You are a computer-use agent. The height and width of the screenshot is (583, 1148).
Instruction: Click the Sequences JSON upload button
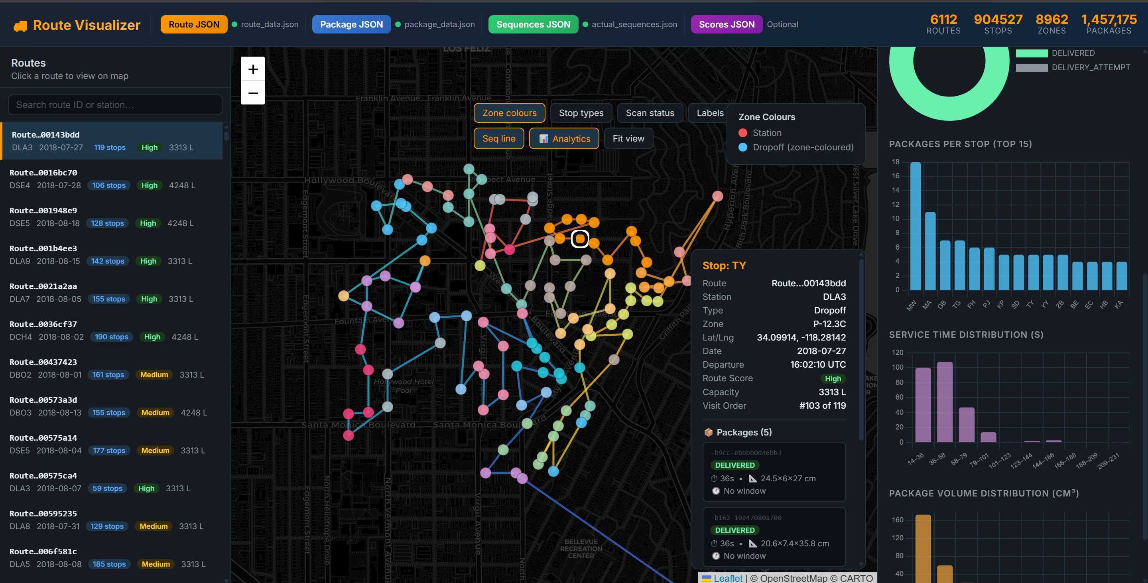[x=533, y=24]
